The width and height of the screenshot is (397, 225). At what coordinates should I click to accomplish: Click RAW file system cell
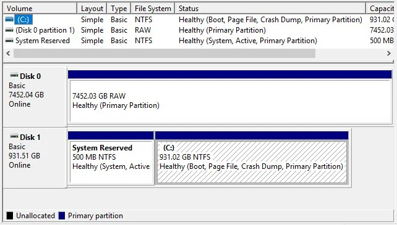pyautogui.click(x=143, y=30)
